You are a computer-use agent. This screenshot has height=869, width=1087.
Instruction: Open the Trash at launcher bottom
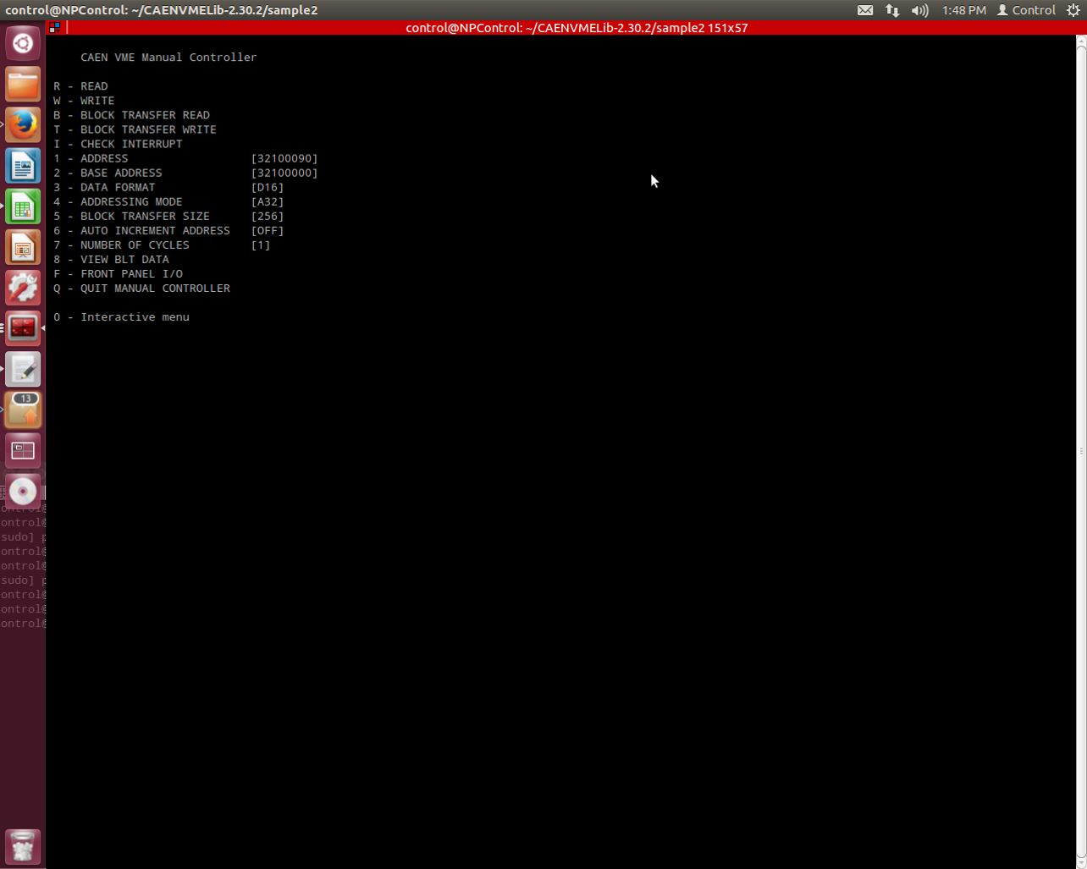pyautogui.click(x=23, y=846)
